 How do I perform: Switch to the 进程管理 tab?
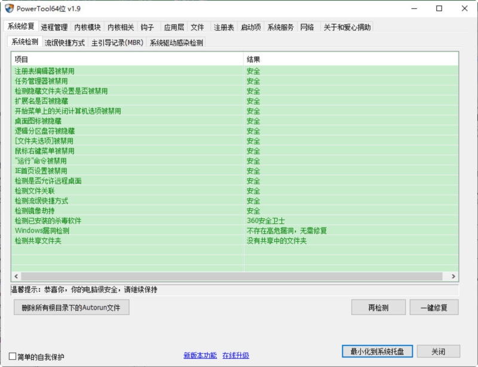point(54,27)
